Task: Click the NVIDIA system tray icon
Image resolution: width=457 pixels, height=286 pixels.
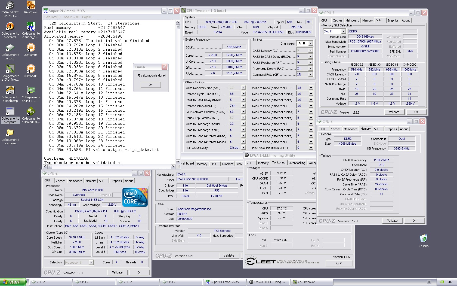Action: (442, 282)
